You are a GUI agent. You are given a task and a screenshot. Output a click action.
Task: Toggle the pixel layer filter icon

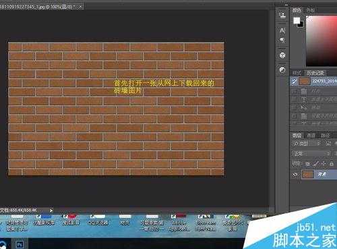pyautogui.click(x=328, y=143)
